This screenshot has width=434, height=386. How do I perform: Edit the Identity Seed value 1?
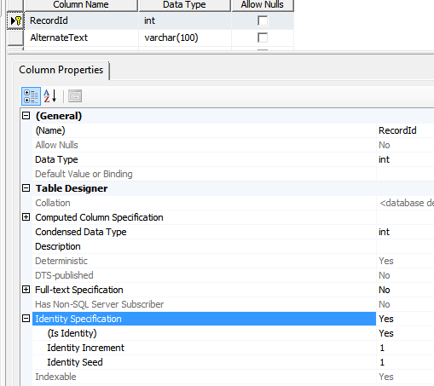click(405, 362)
